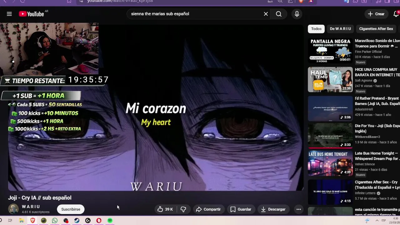Open W A R I U channel name
Viewport: 400px width, 225px height.
[x=31, y=207]
